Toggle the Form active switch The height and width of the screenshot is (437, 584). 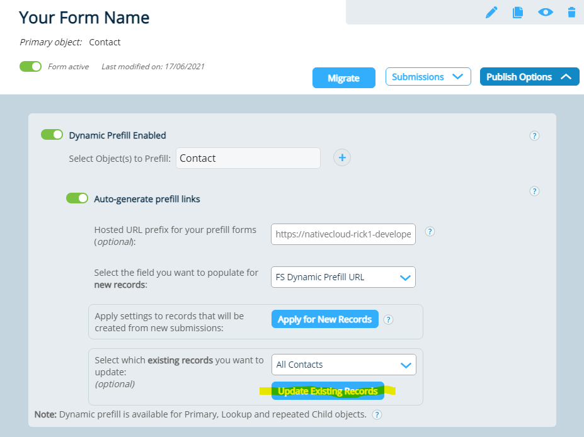[30, 66]
